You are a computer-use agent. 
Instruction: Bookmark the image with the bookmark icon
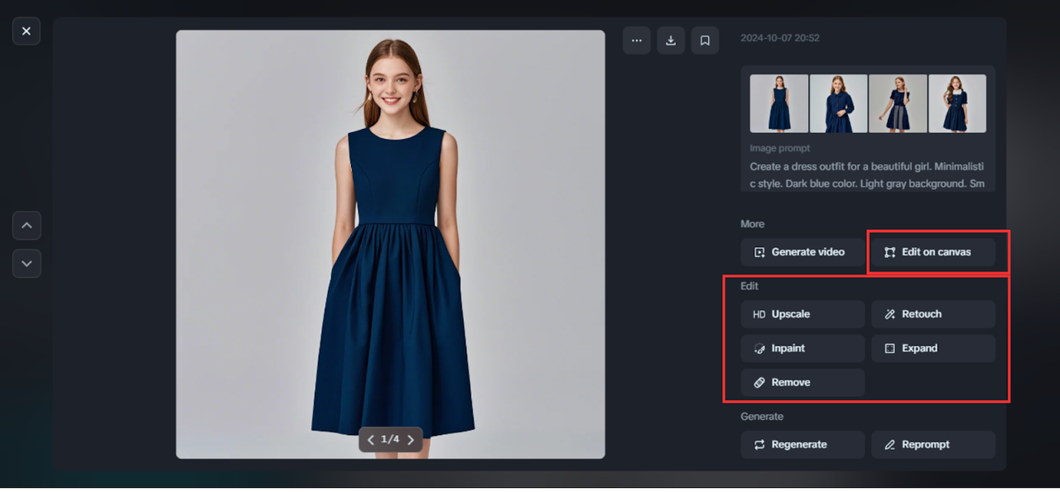point(705,41)
